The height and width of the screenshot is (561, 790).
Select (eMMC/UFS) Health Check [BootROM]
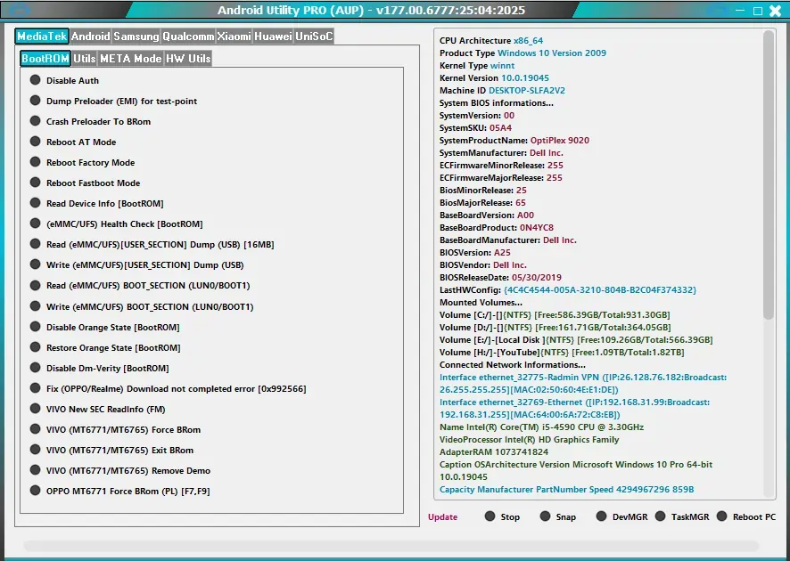click(117, 224)
